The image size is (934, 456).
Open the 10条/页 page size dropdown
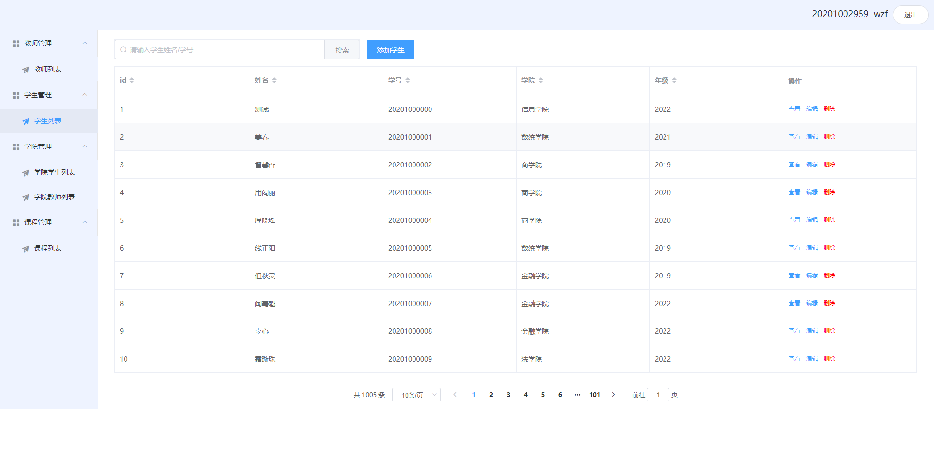click(x=416, y=395)
